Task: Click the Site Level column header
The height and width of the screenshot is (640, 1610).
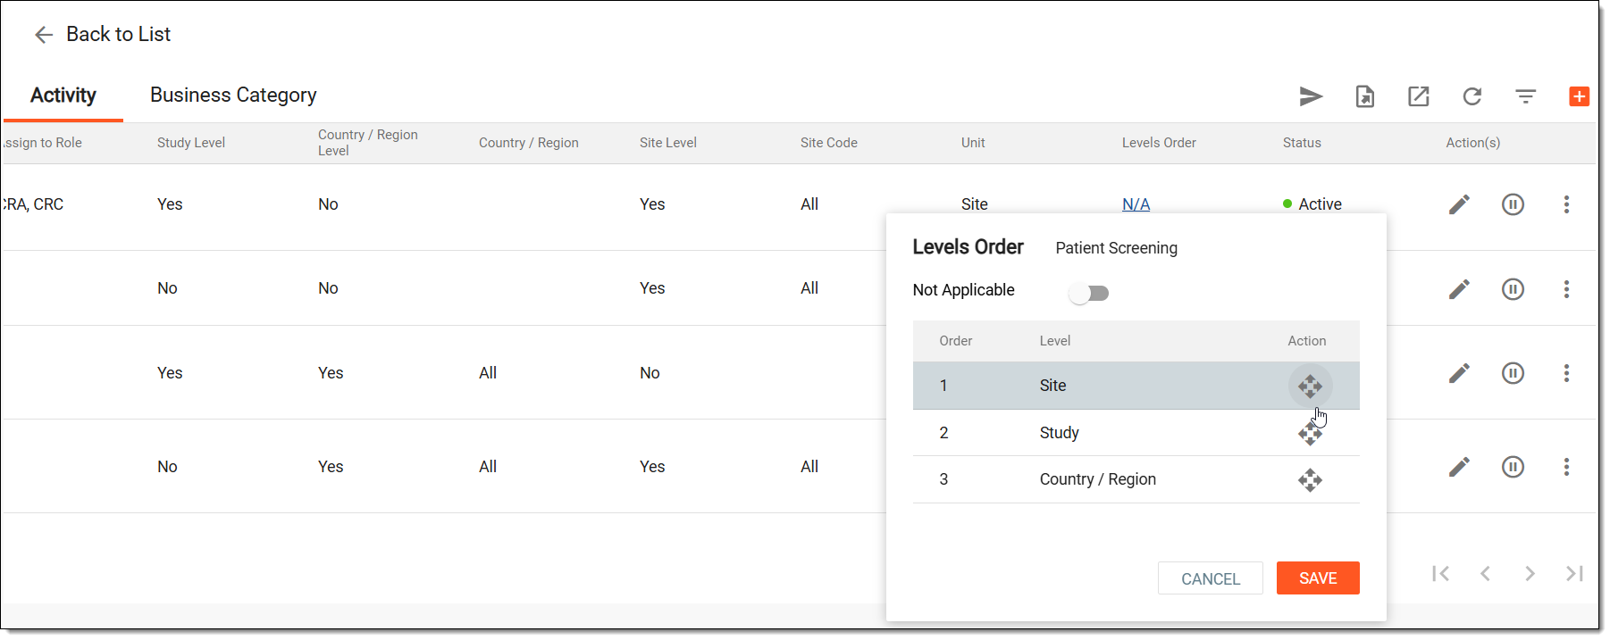Action: click(x=668, y=143)
